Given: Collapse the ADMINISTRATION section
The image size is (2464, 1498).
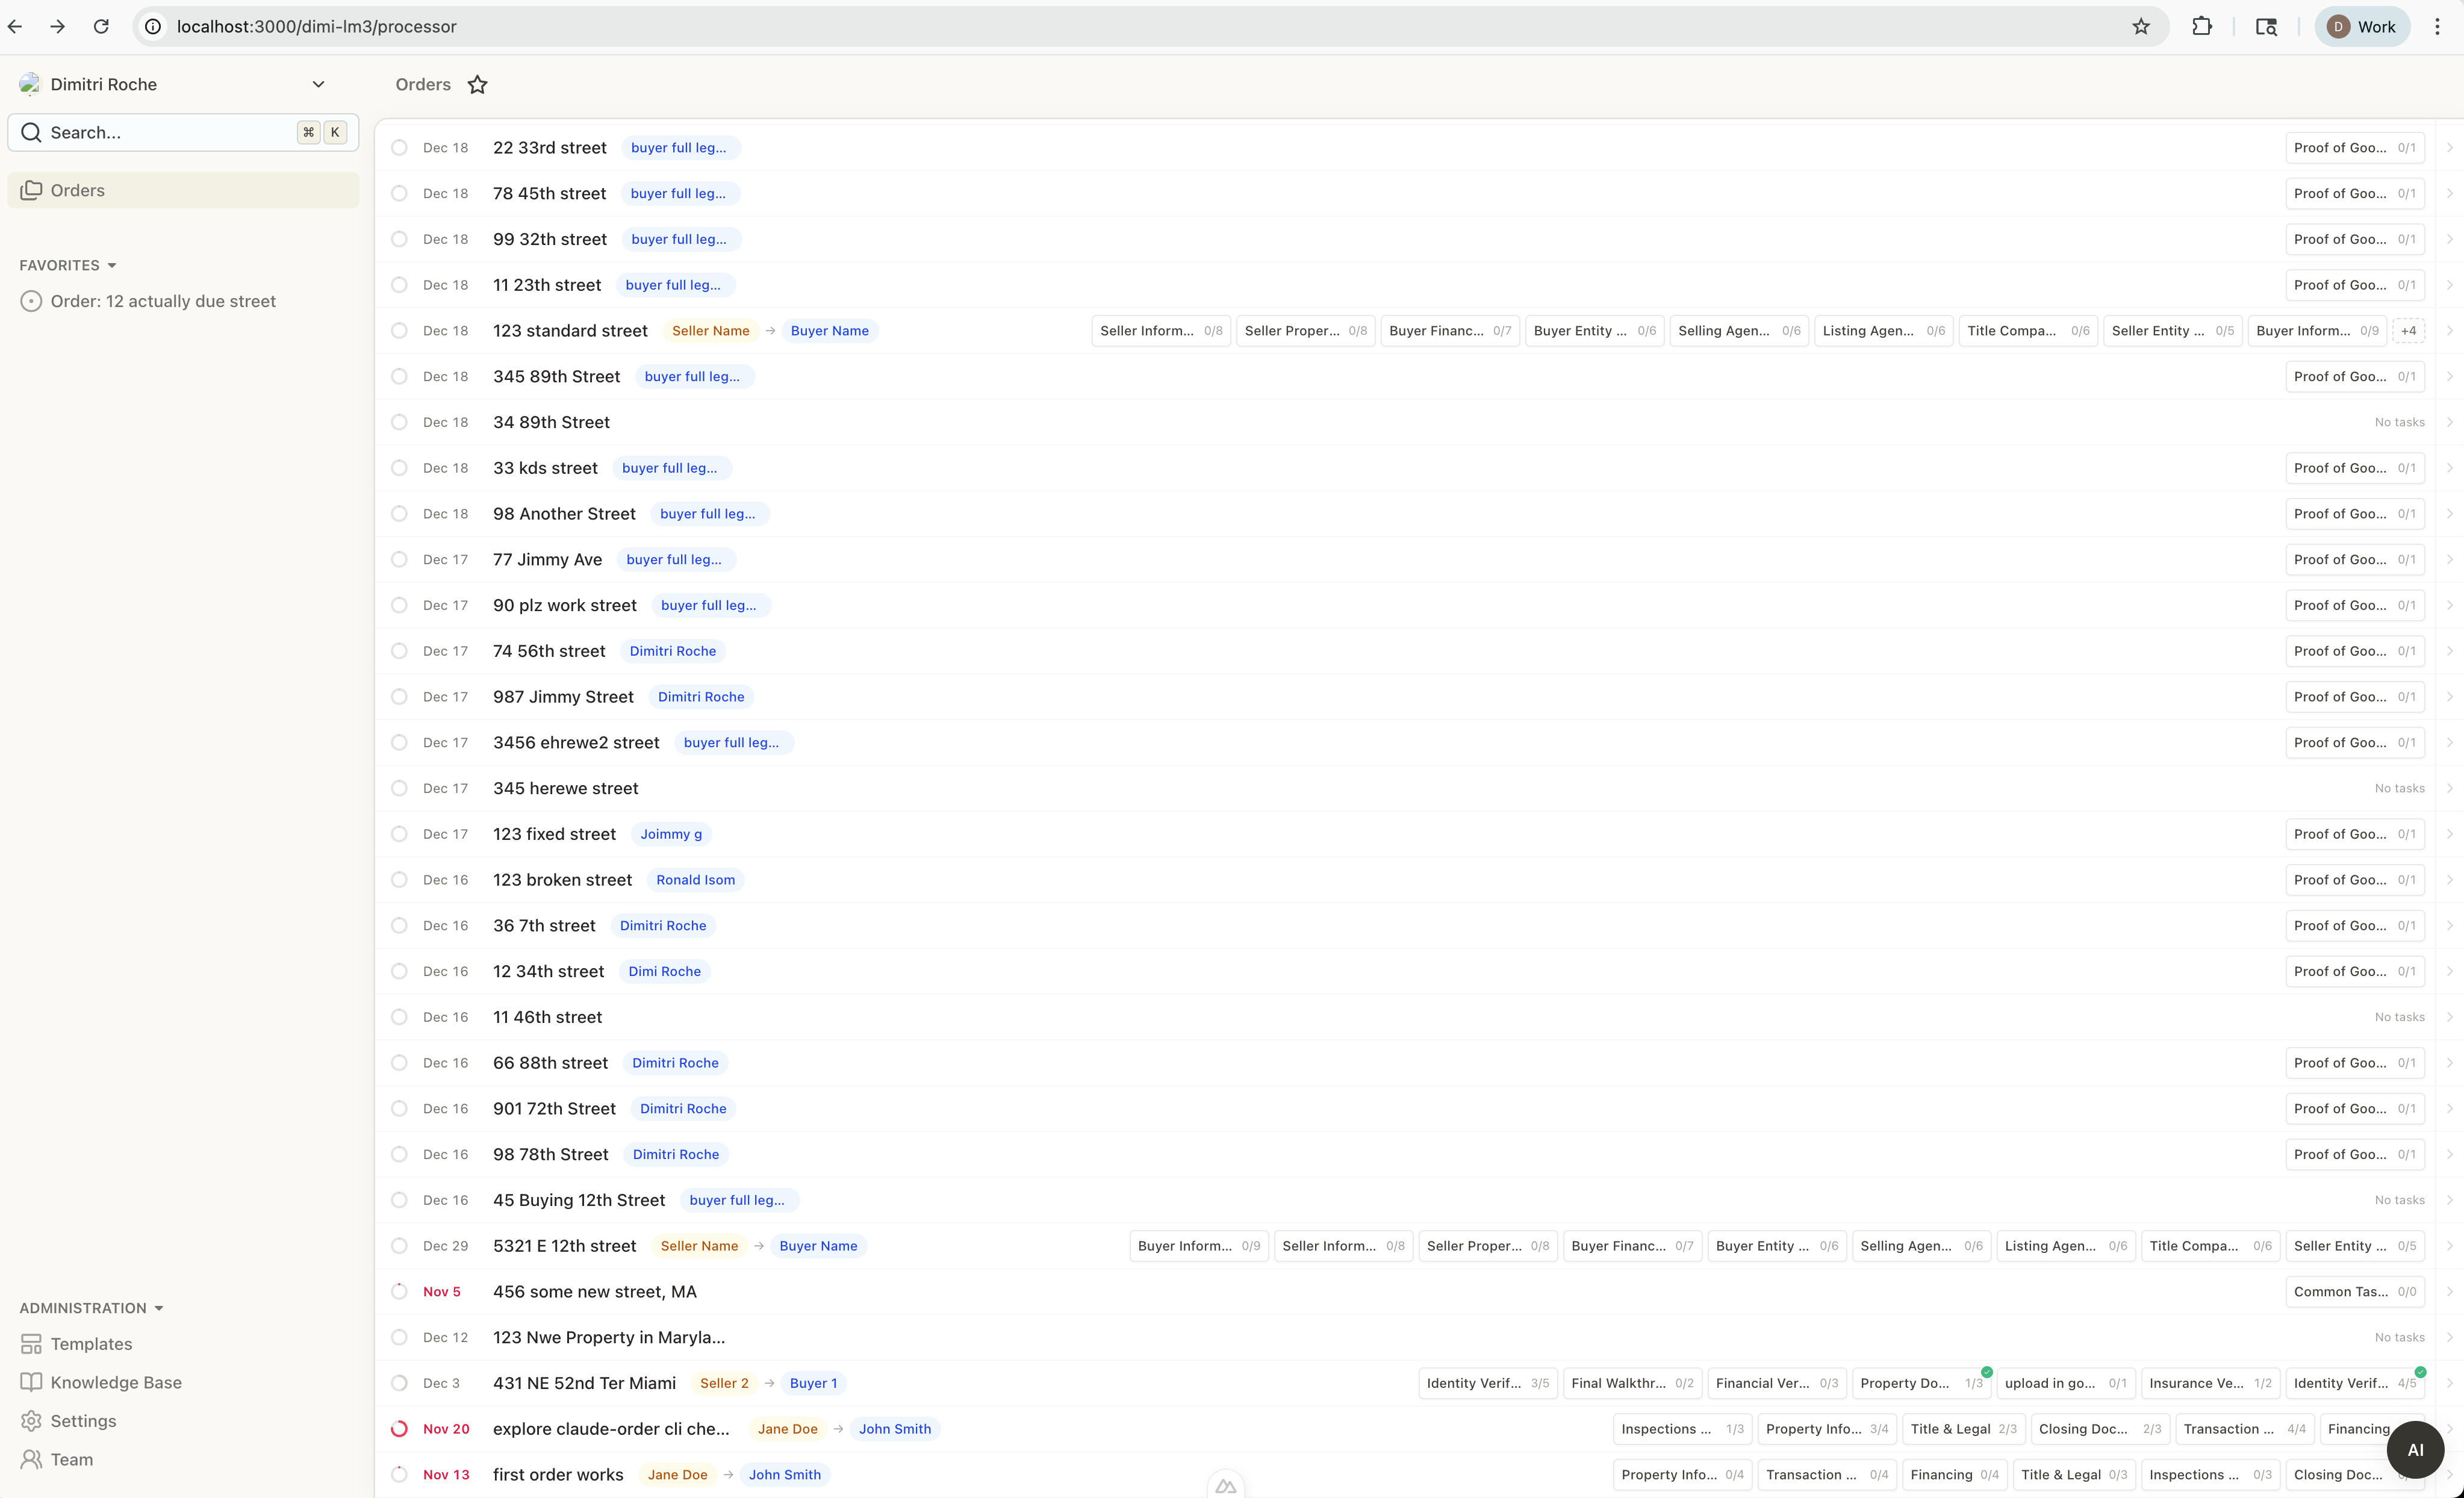Looking at the screenshot, I should point(159,1308).
